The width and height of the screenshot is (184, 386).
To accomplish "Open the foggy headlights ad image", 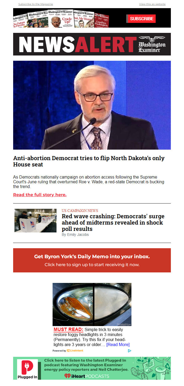I will click(92, 304).
